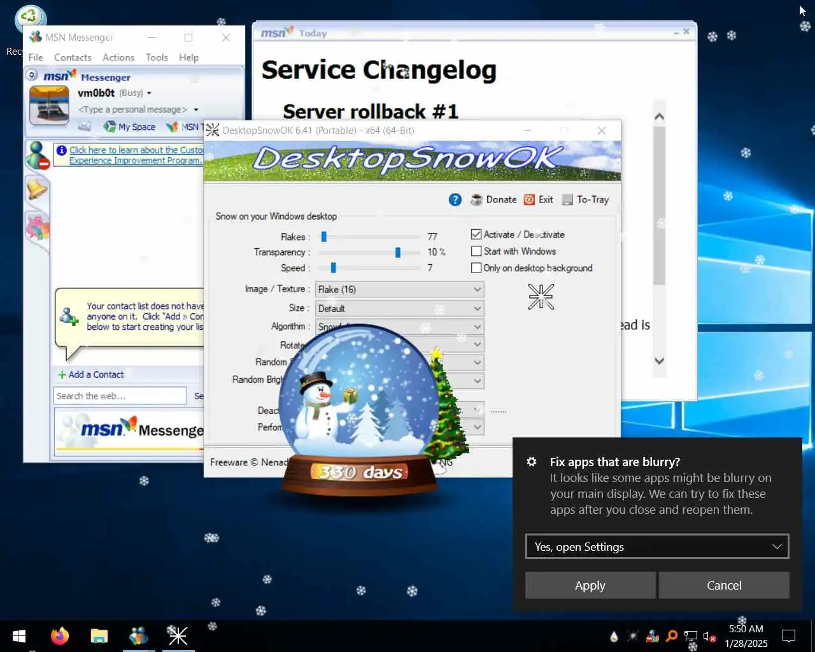Enable the Start with Windows checkbox
This screenshot has width=815, height=652.
point(476,251)
